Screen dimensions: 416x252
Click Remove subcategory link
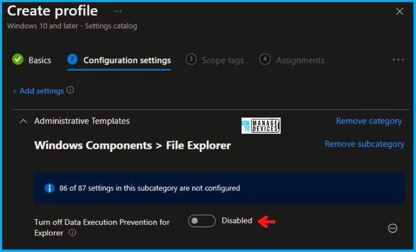[x=364, y=144]
